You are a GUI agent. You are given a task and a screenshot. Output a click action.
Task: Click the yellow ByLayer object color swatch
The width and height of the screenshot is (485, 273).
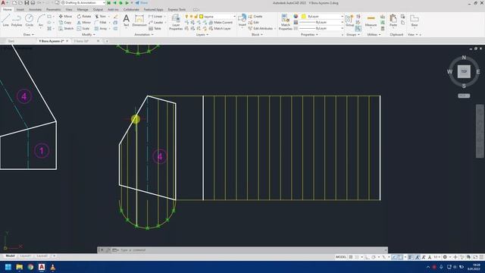304,17
